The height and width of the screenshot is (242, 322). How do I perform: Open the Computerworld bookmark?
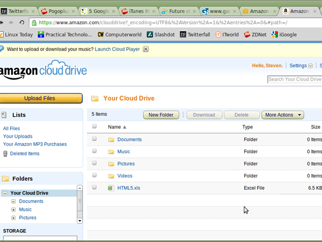pos(120,34)
